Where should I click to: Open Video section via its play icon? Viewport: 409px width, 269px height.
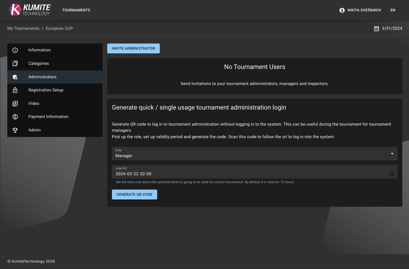[15, 103]
